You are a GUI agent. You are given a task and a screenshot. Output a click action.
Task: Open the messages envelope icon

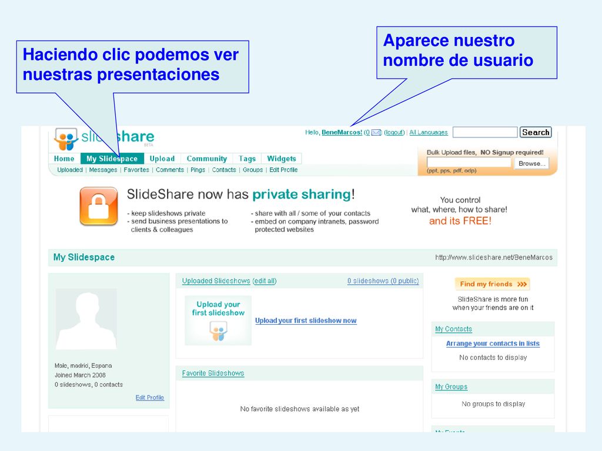pos(376,133)
